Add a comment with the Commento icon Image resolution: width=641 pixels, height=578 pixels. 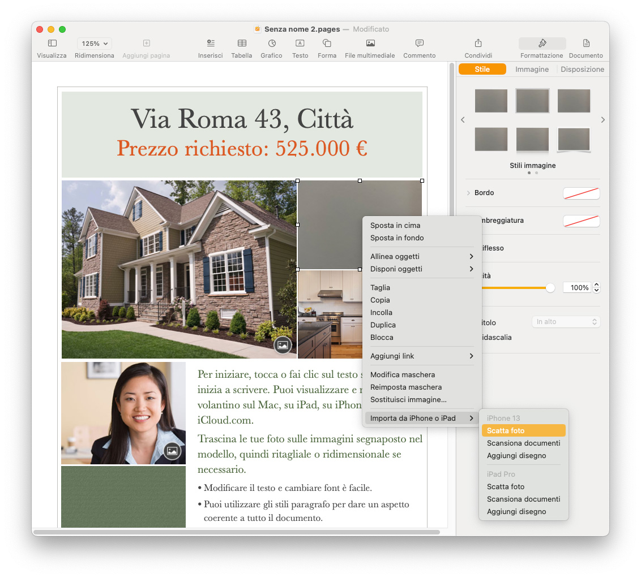[x=419, y=44]
